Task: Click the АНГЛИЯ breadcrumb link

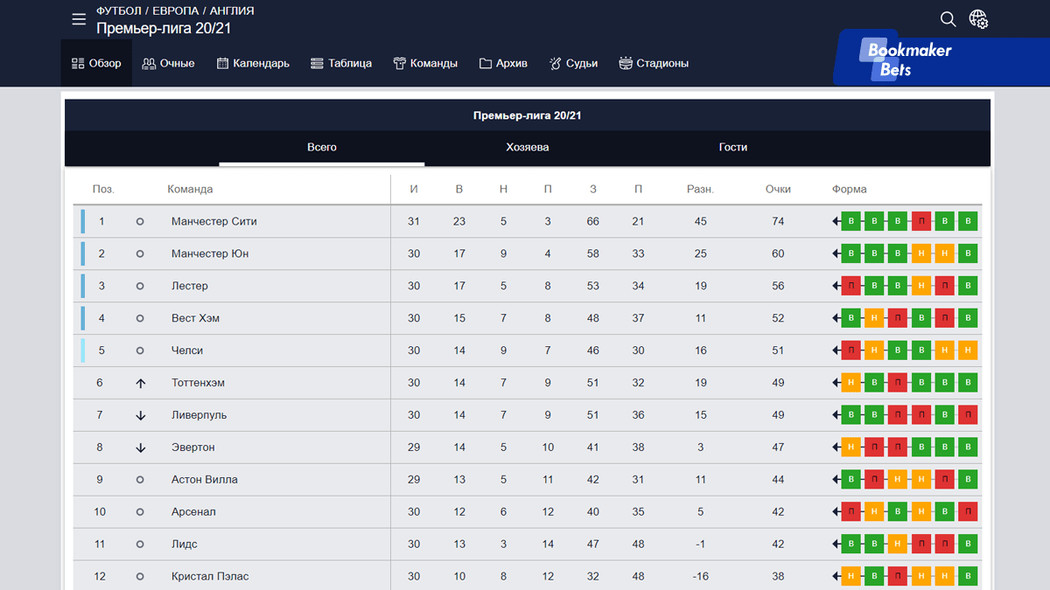Action: pyautogui.click(x=232, y=11)
